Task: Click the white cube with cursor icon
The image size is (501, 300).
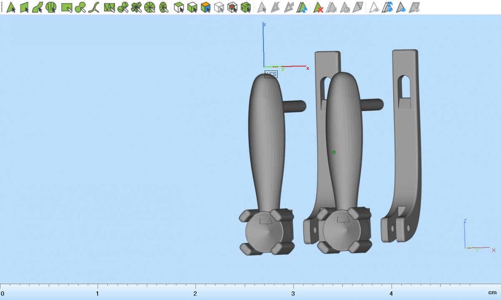Action: 179,7
